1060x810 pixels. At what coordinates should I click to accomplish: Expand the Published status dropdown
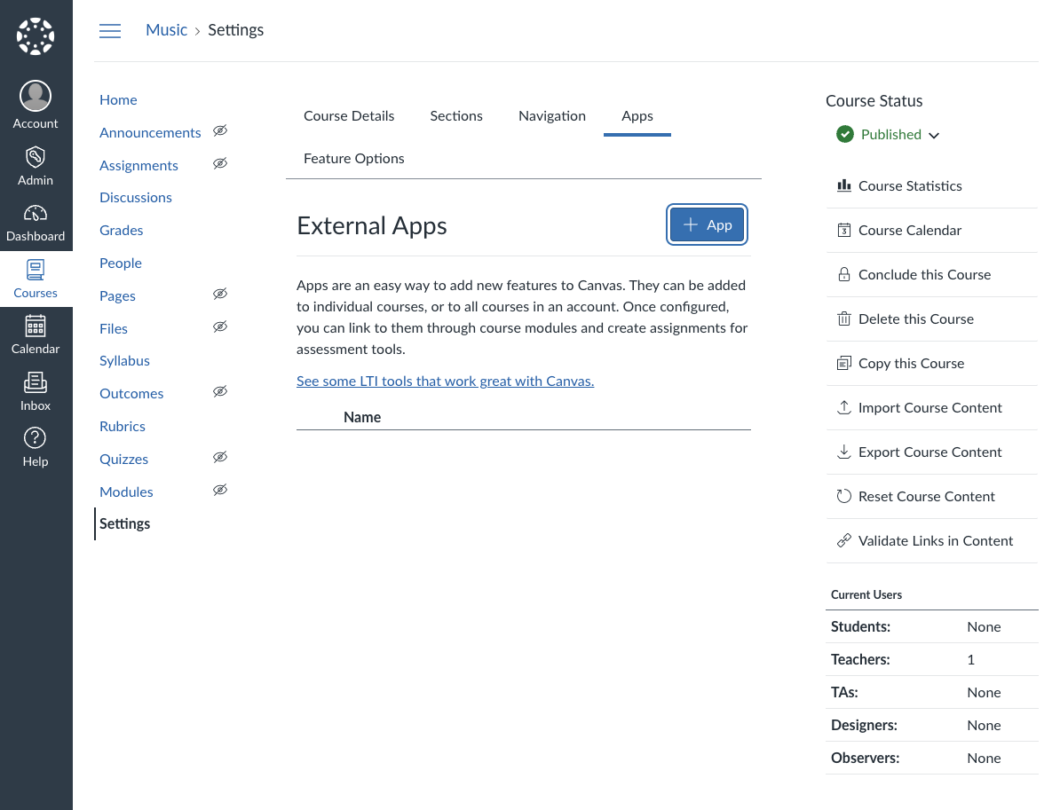pyautogui.click(x=934, y=135)
